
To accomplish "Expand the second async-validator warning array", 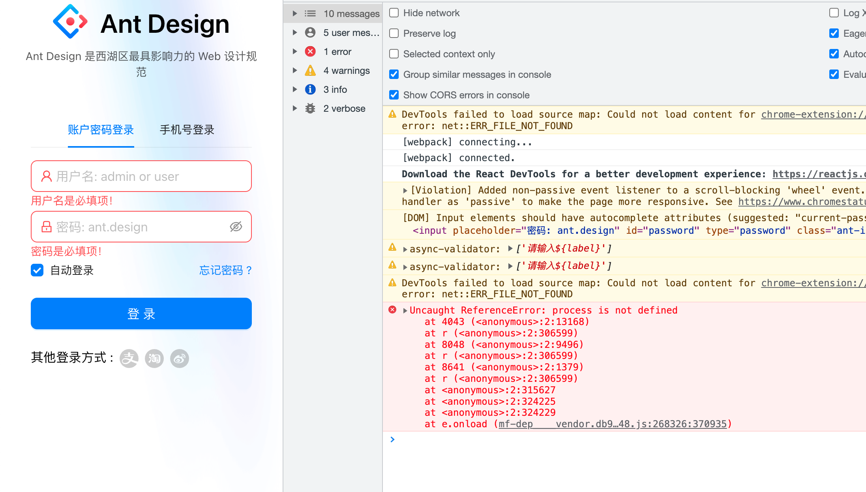I will (x=510, y=266).
